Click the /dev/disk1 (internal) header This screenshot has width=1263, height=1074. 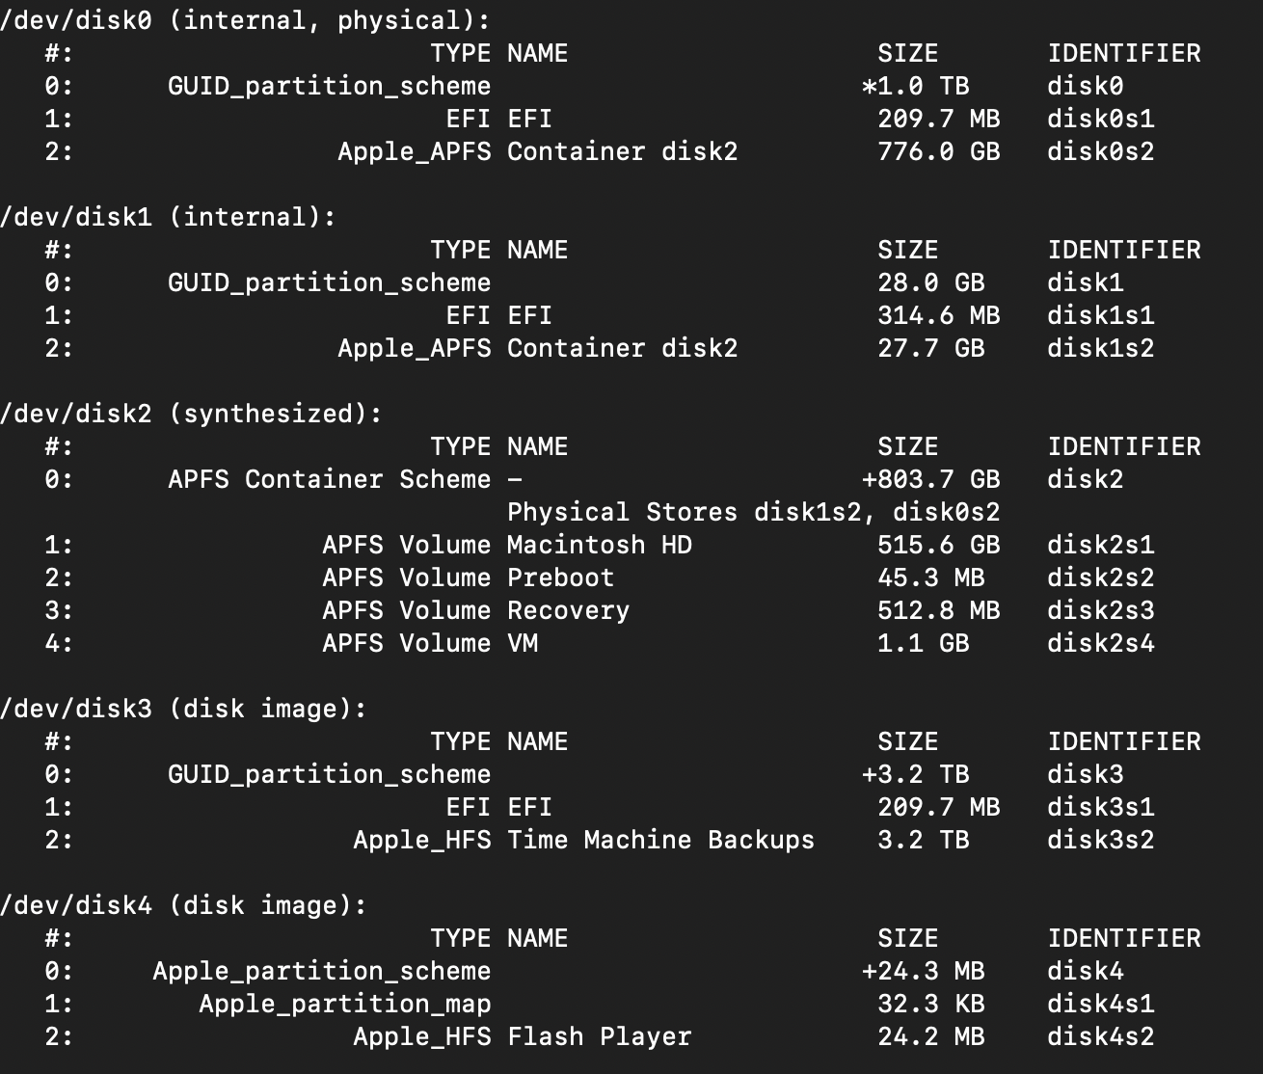click(x=168, y=217)
